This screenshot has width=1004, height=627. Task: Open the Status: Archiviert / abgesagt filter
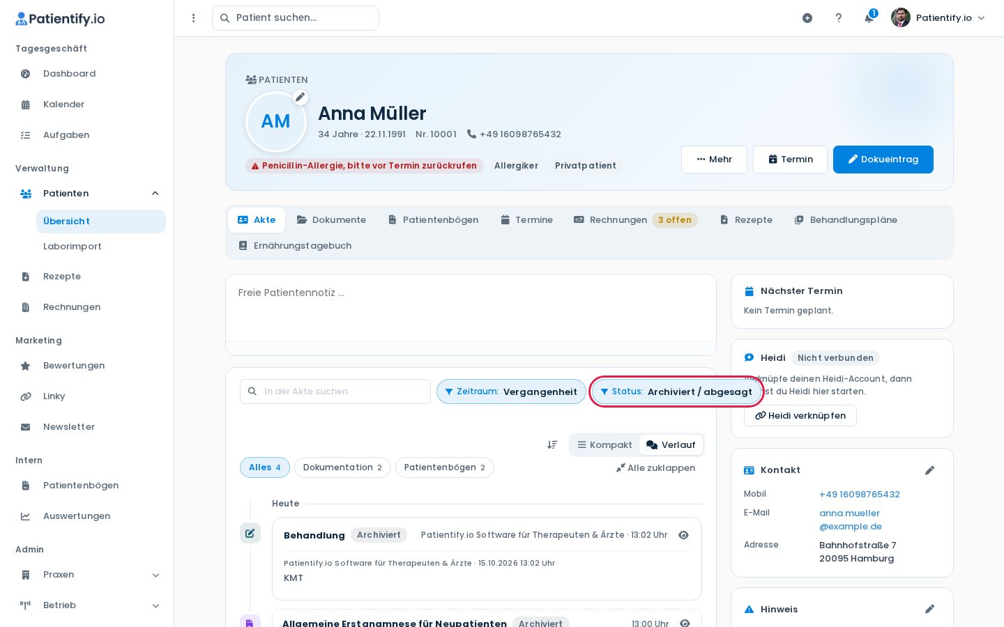tap(676, 392)
